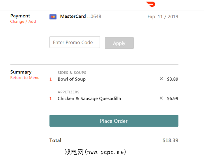Viewport: 204px width, 159px height.
Task: Click the $3.89 soup price
Action: [x=172, y=79]
